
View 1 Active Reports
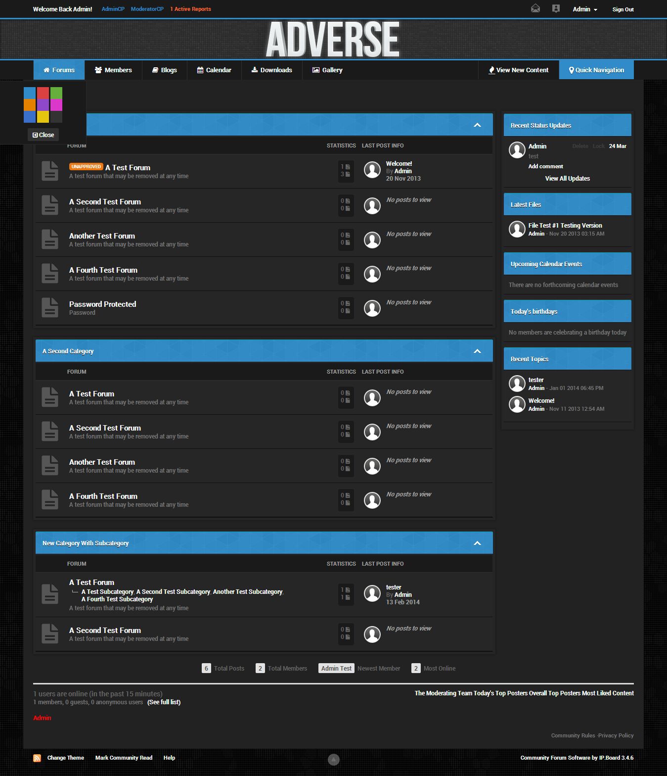[190, 9]
